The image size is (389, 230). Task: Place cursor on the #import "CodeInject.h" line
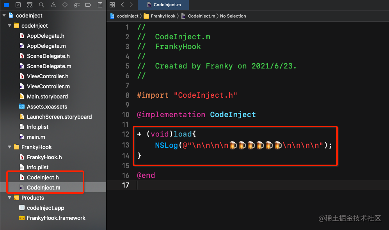187,95
